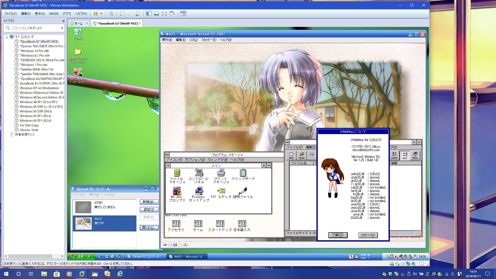
Task: Open プログラム マネージャ control menu box
Action: 167,155
